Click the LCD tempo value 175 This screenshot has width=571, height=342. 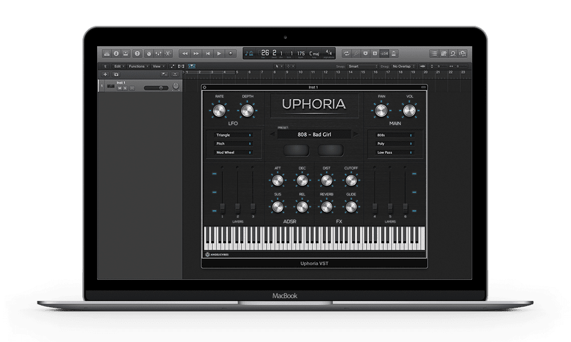click(301, 54)
